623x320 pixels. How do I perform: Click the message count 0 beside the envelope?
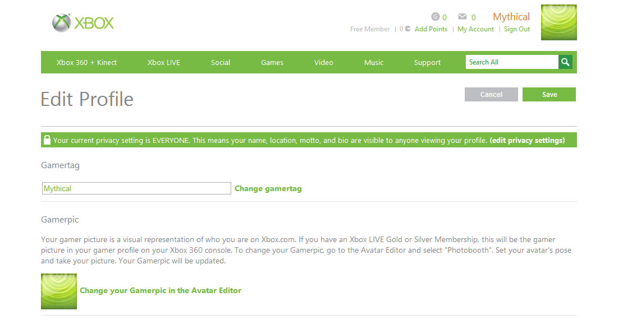[473, 17]
